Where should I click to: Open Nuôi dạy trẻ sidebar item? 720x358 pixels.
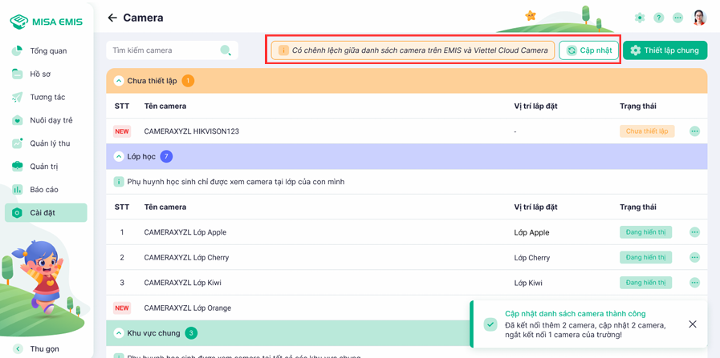point(51,120)
